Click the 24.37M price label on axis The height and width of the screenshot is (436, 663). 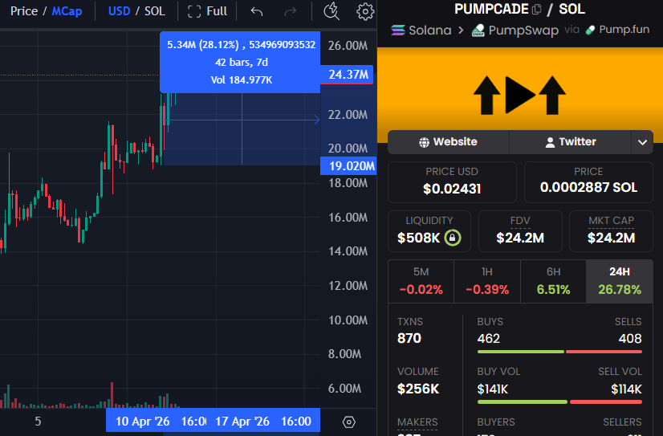(x=347, y=75)
